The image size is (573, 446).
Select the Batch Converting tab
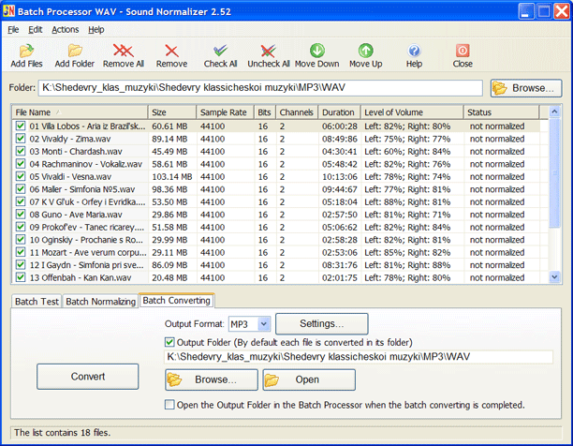pyautogui.click(x=177, y=301)
